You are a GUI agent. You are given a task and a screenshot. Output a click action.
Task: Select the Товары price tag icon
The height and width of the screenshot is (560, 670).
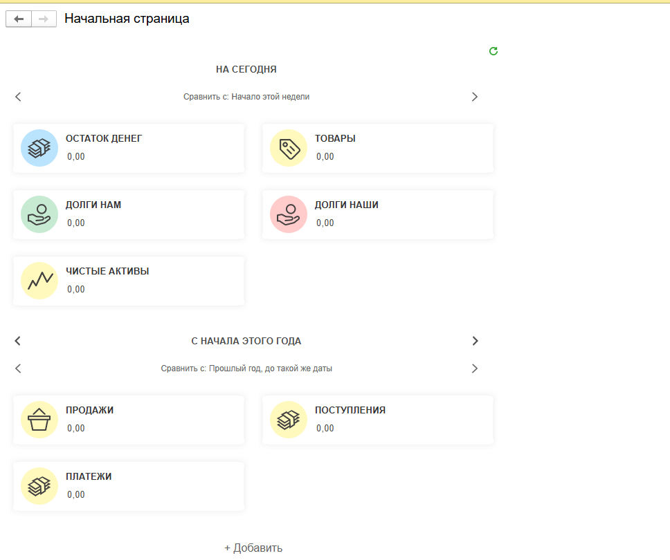[289, 148]
